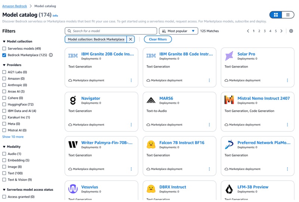Open actions menu for MARS6 card
299x202 pixels.
coord(209,125)
